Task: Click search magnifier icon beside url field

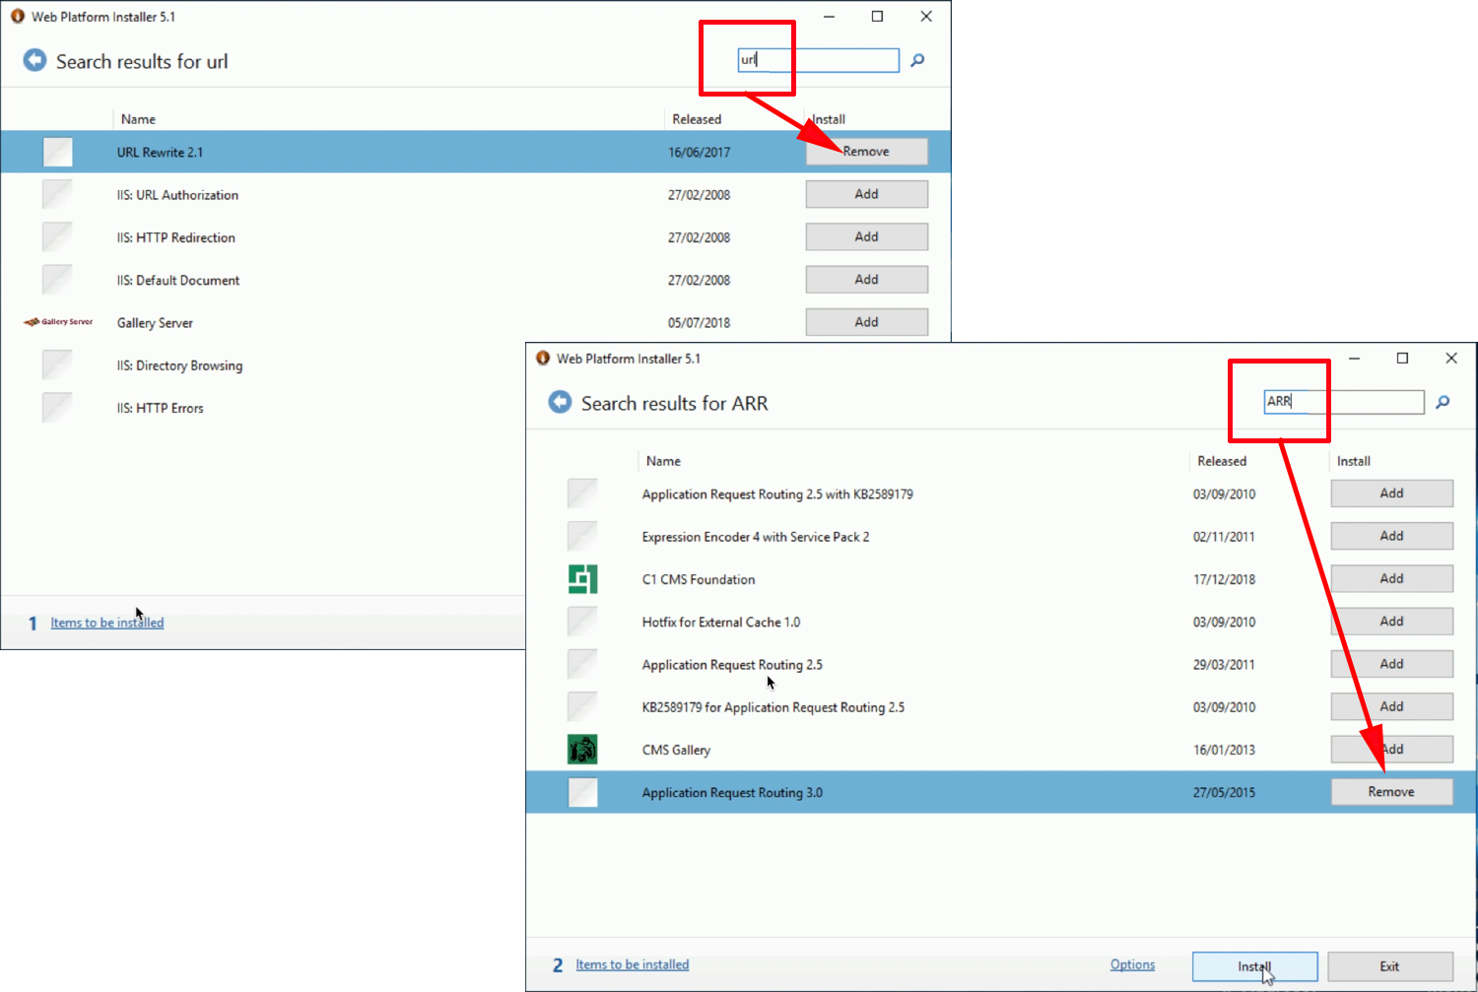Action: click(x=917, y=60)
